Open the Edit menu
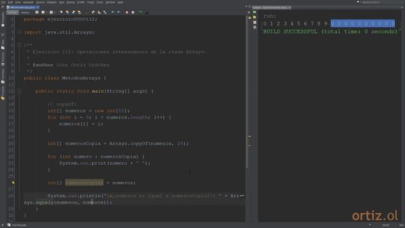The width and height of the screenshot is (405, 228). [x=10, y=3]
